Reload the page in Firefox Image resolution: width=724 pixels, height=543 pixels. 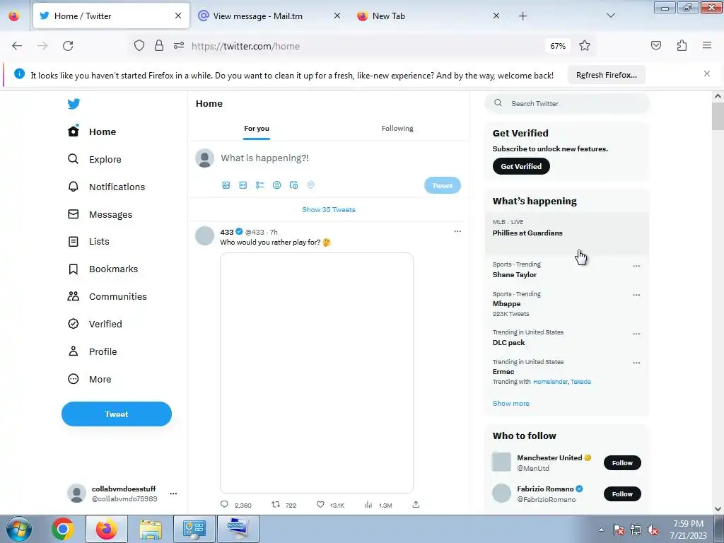tap(68, 46)
